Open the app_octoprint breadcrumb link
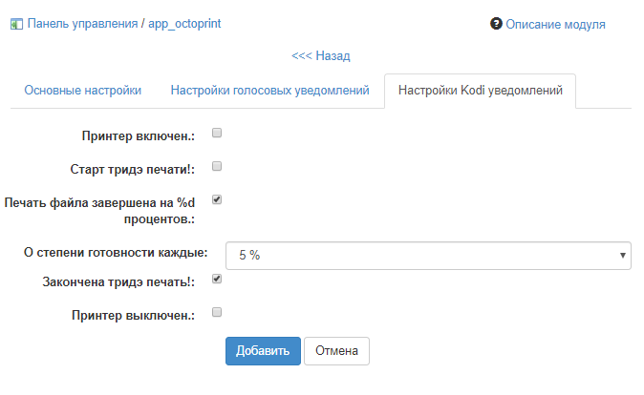Screen dimensions: 644x395 (x=184, y=23)
